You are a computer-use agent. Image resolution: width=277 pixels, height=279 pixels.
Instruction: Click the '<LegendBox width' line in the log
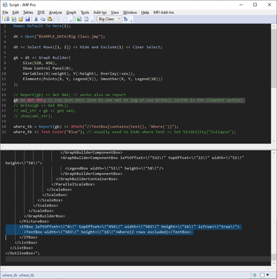point(114,168)
